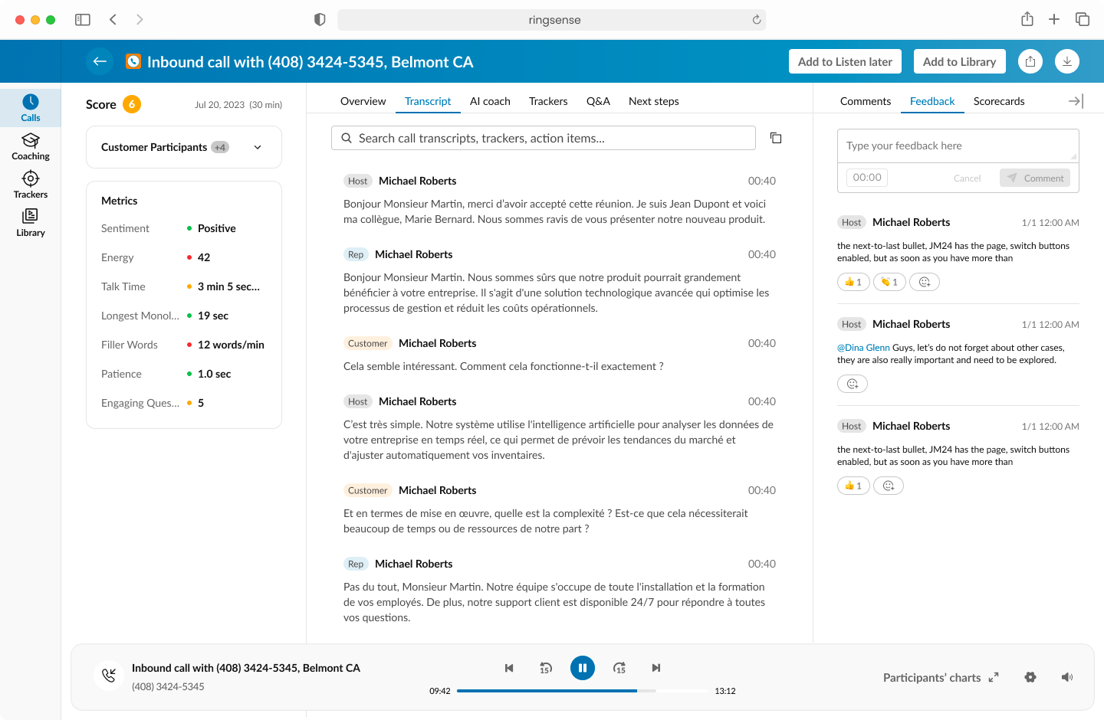Click the call transcript search field

543,138
